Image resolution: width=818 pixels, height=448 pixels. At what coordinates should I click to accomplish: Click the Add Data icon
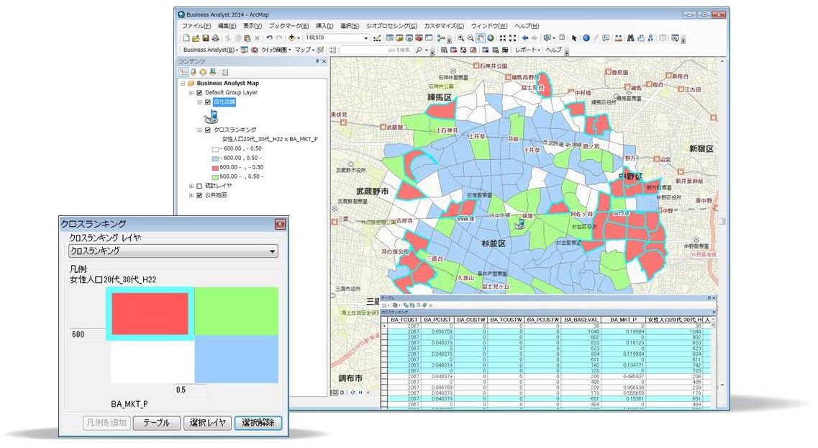coord(292,38)
